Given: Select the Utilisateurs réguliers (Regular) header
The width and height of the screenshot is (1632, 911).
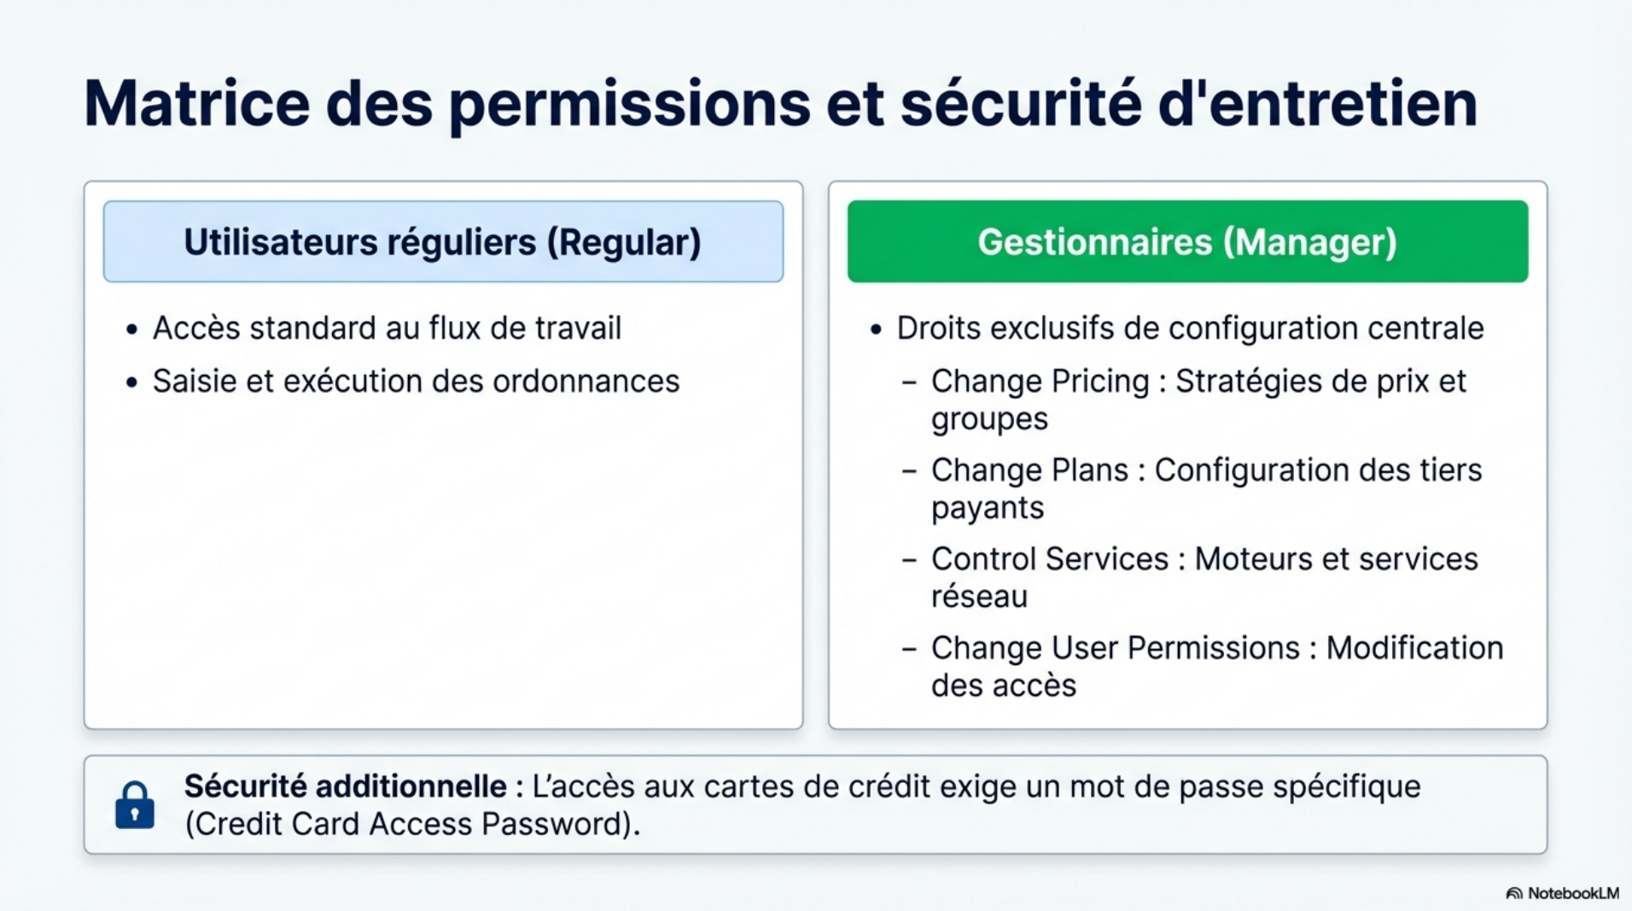Looking at the screenshot, I should click(443, 242).
